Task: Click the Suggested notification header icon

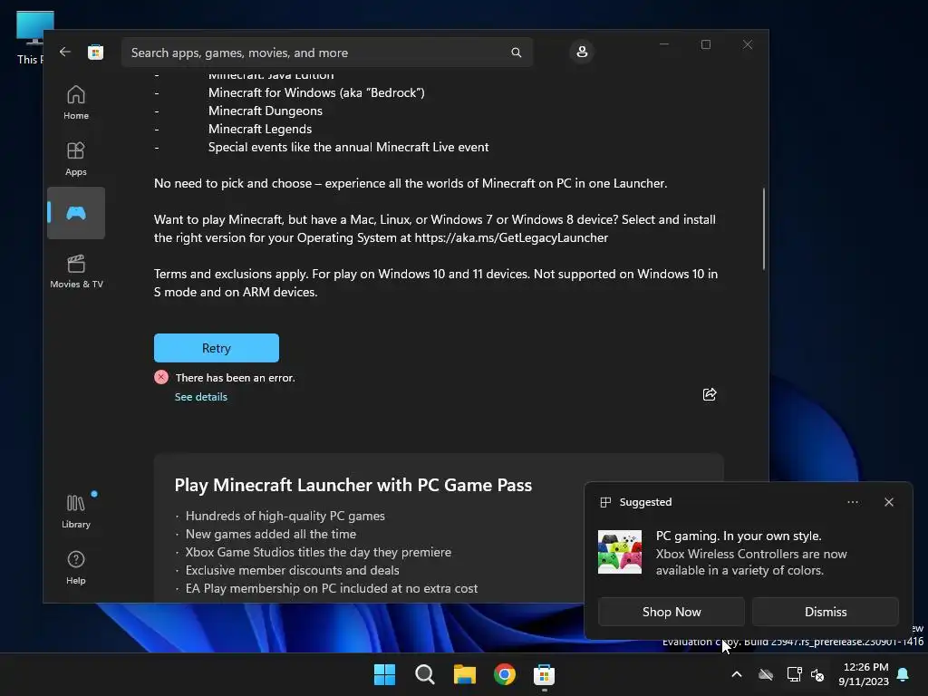Action: pos(605,502)
